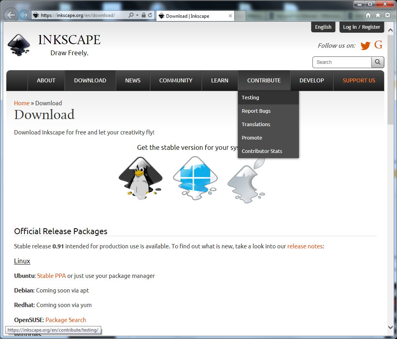
Task: Click the favicon beside the URL
Action: (x=36, y=15)
